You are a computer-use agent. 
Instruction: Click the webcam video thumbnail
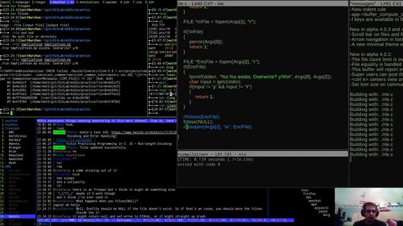(369, 207)
